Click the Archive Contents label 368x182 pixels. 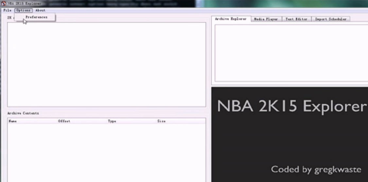tap(23, 113)
